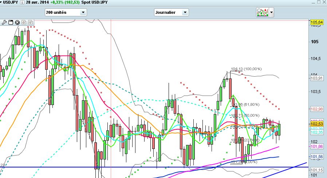Click the 103,5 level on the price axis
Screen dimensions: 327x178
coord(316,92)
